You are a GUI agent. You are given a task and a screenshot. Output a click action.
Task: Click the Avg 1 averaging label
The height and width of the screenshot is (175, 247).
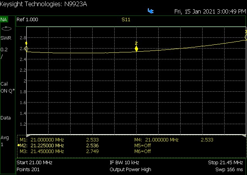point(5,141)
